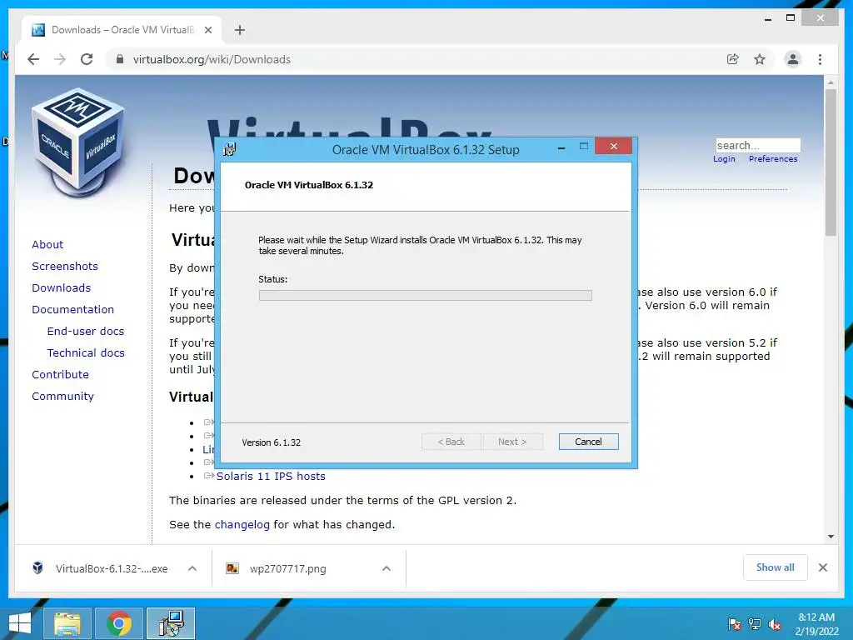
Task: Close the downloads bar
Action: [823, 567]
